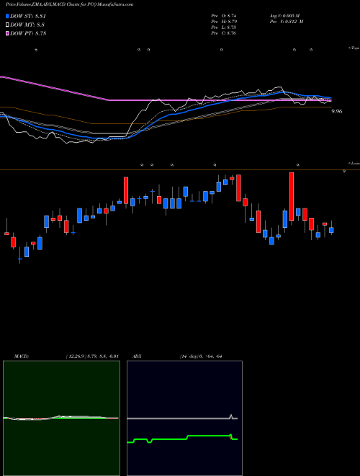Click the tallest red candlestick near the chart's right side

(x=292, y=196)
